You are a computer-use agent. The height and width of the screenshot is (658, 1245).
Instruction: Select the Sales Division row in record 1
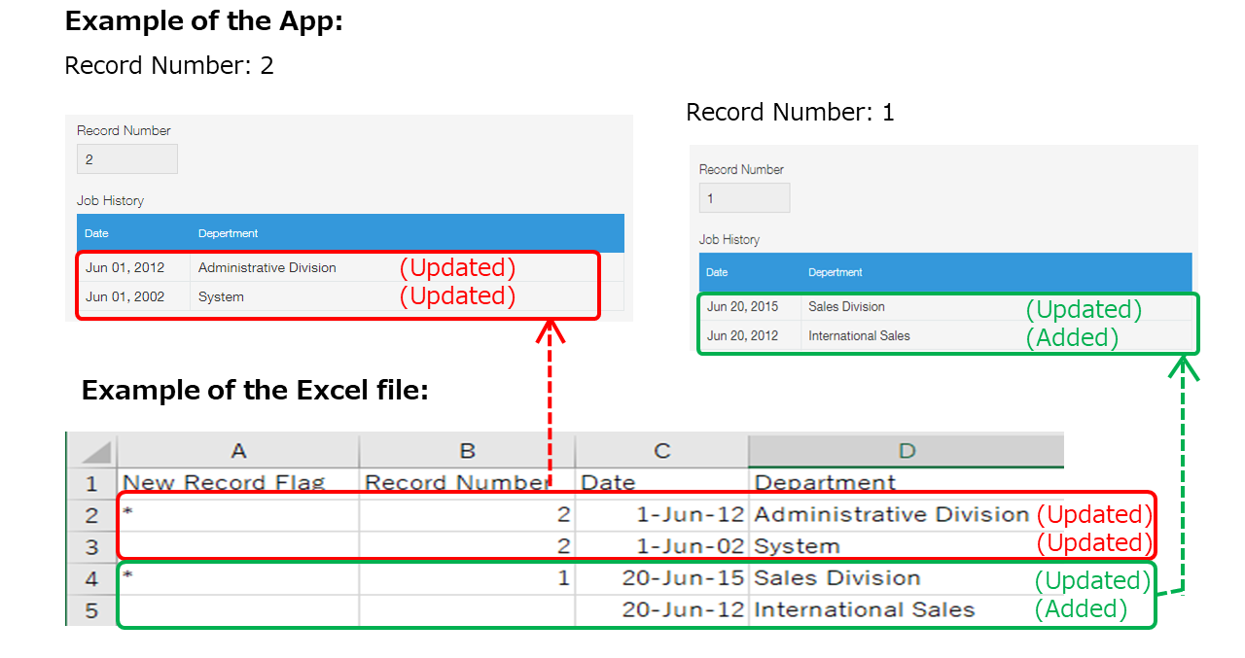click(844, 306)
